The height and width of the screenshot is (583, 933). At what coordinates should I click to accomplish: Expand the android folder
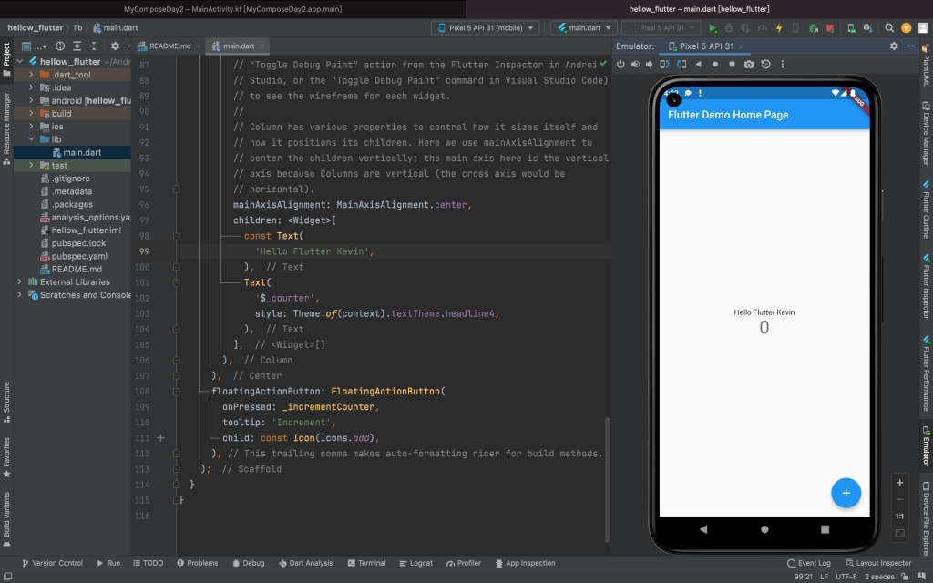click(31, 100)
